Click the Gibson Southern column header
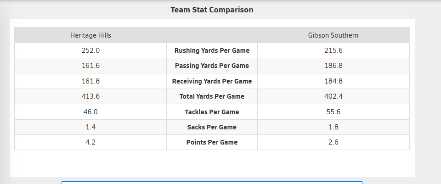 tap(333, 35)
